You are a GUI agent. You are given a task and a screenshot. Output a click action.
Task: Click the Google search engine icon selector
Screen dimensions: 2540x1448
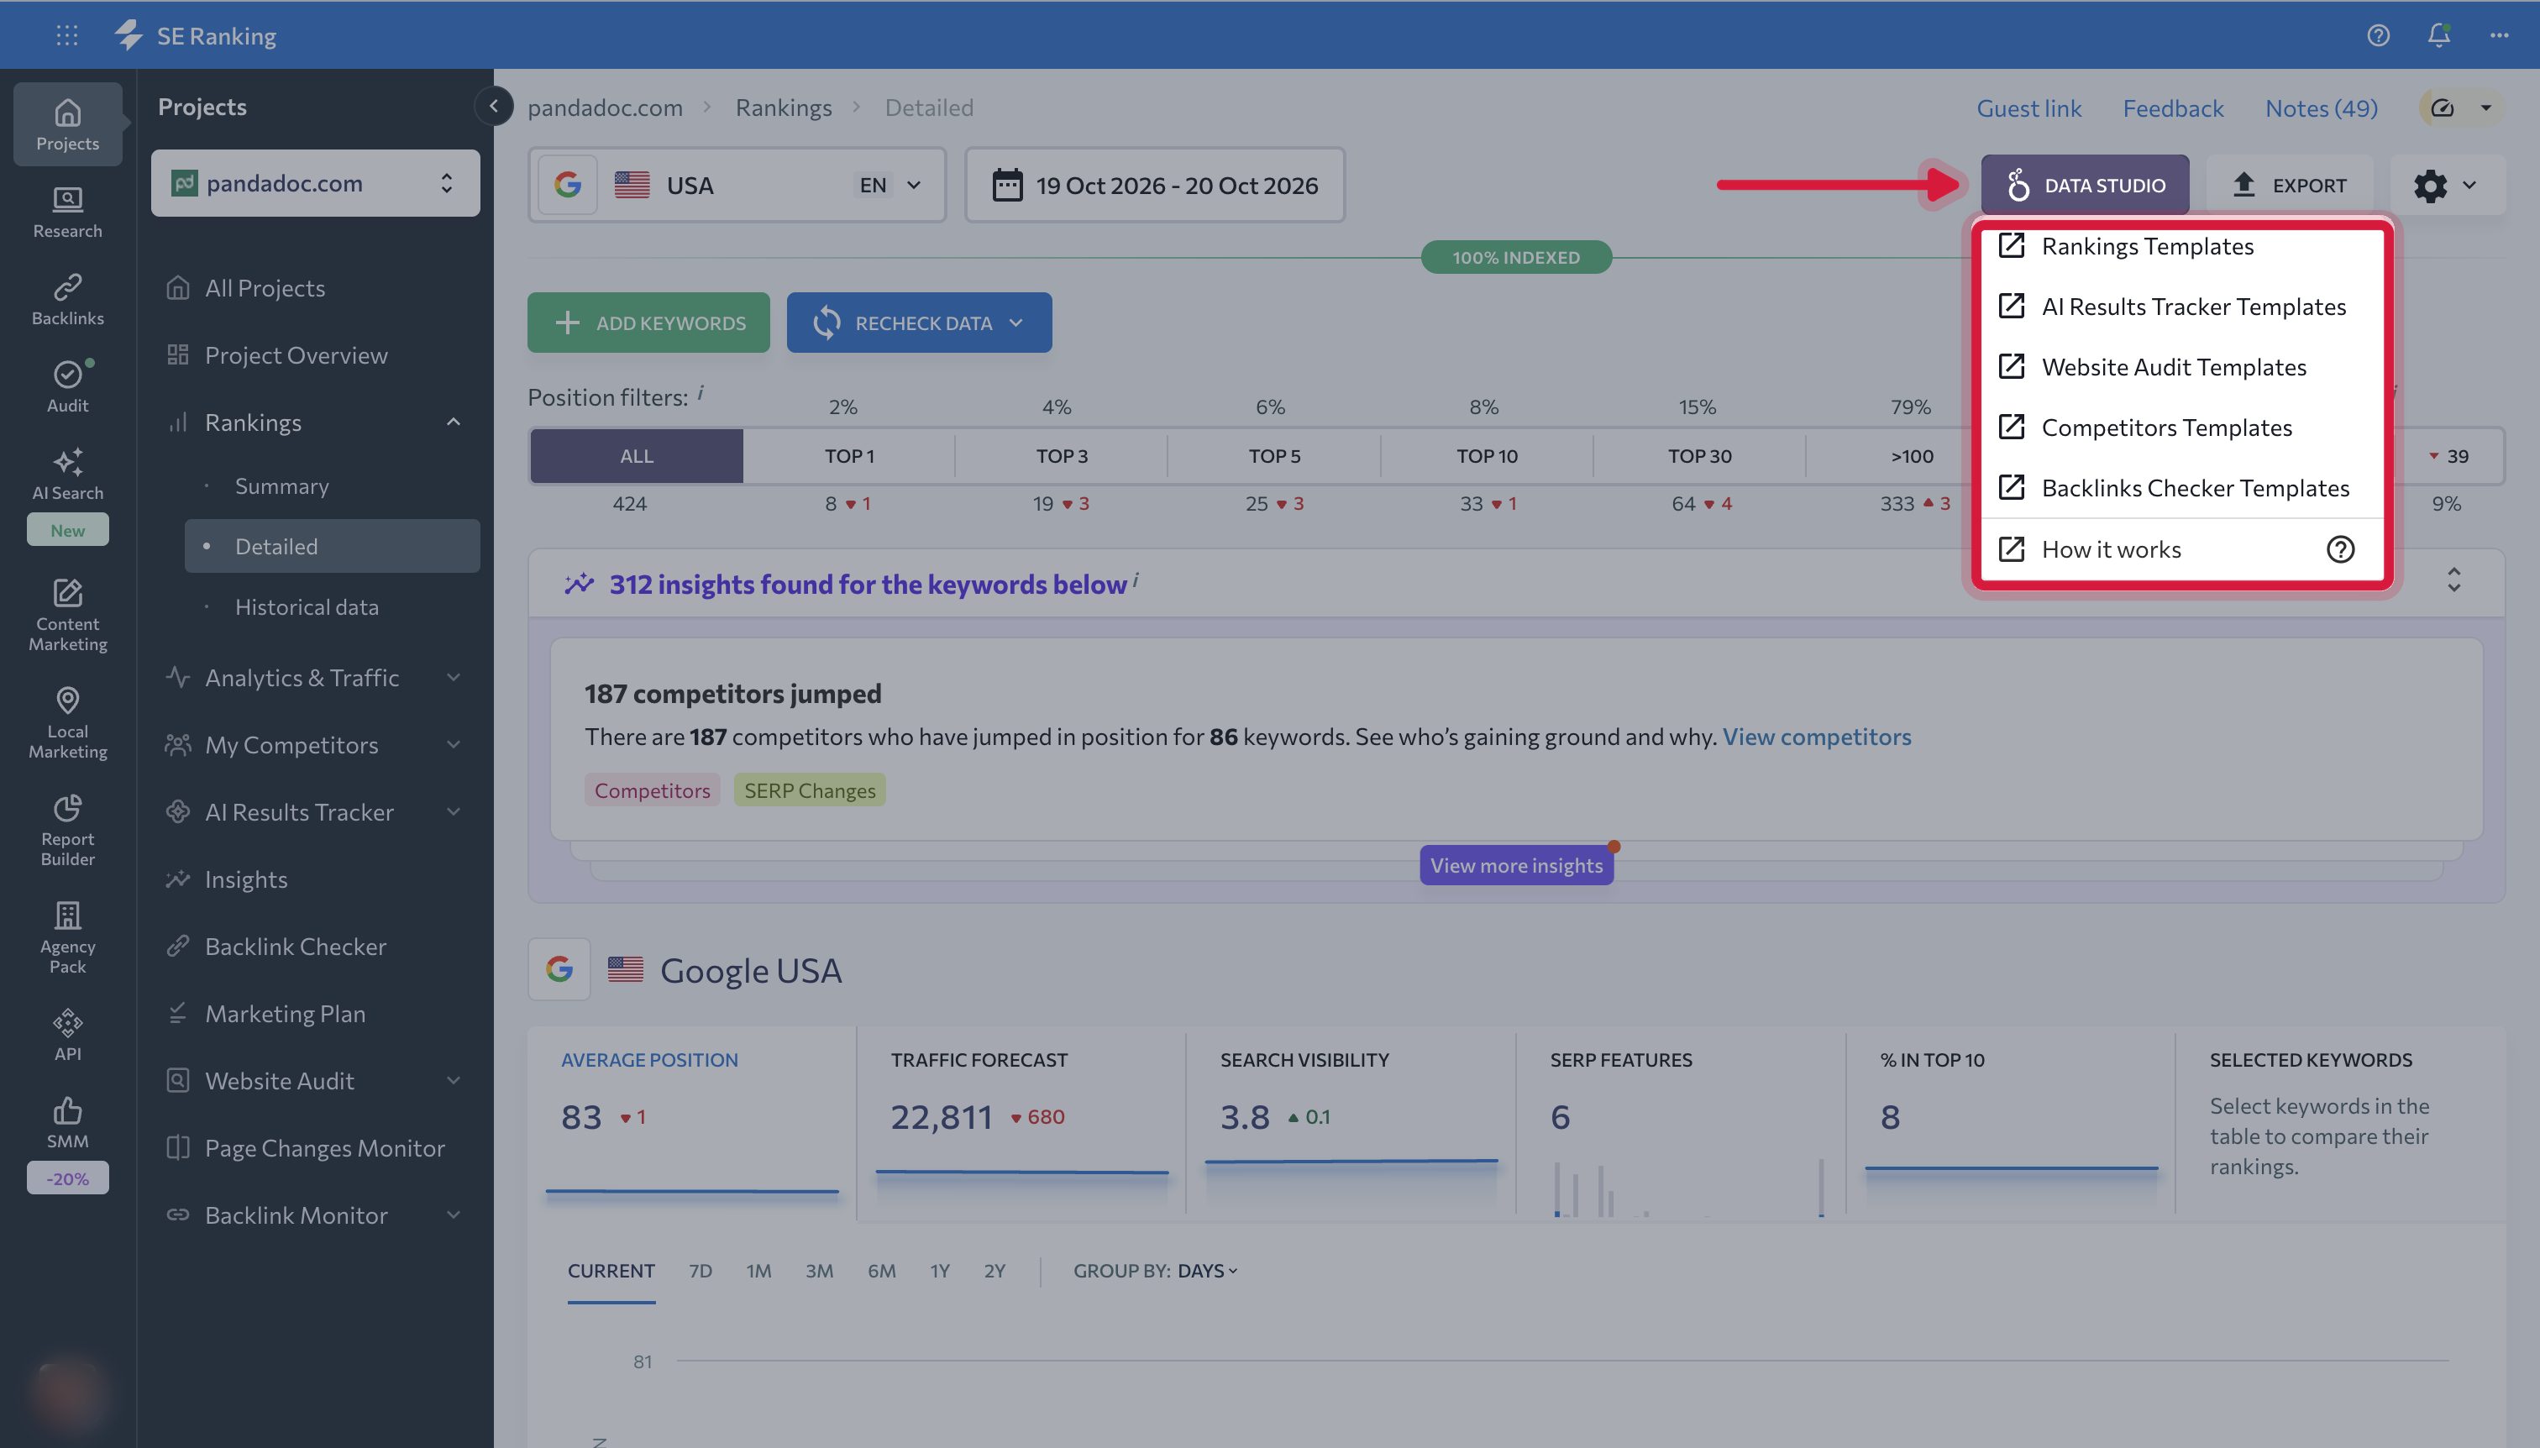coord(568,185)
